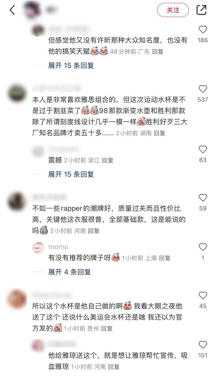The image size is (216, 377).
Task: Reply to the 震撼 comment from 浙江
Action: pos(107,160)
